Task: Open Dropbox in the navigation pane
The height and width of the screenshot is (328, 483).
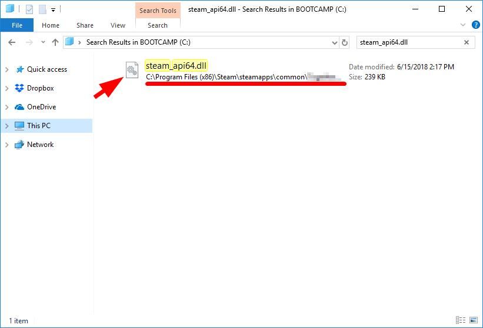Action: (40, 88)
